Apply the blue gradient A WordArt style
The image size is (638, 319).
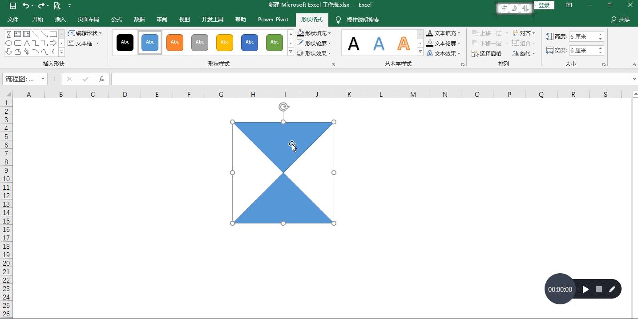tap(379, 44)
